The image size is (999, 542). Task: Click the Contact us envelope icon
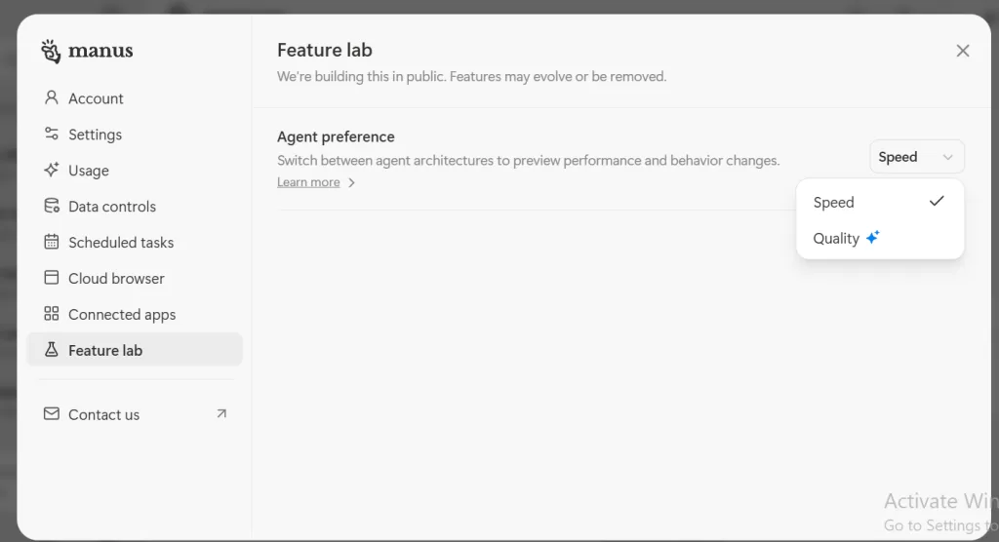(52, 414)
